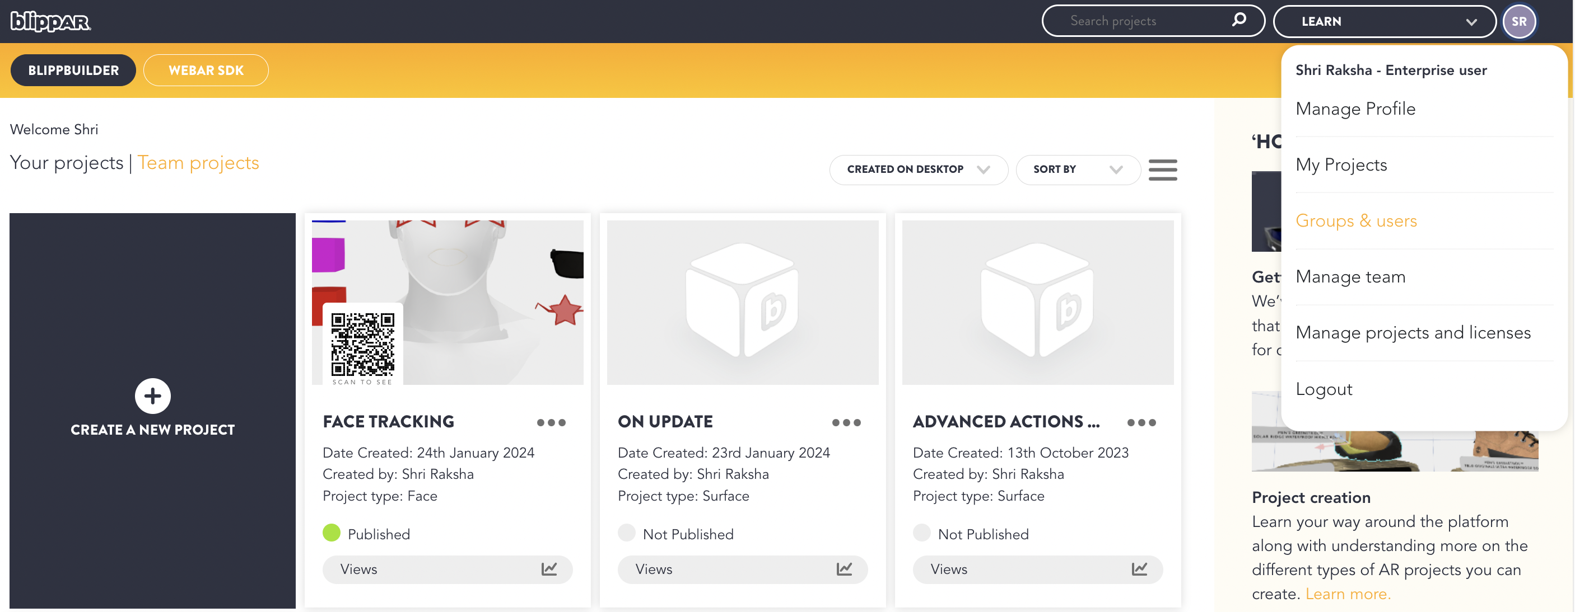Screen dimensions: 1575x612
Task: Toggle On Update Not Published indicator
Action: (x=626, y=533)
